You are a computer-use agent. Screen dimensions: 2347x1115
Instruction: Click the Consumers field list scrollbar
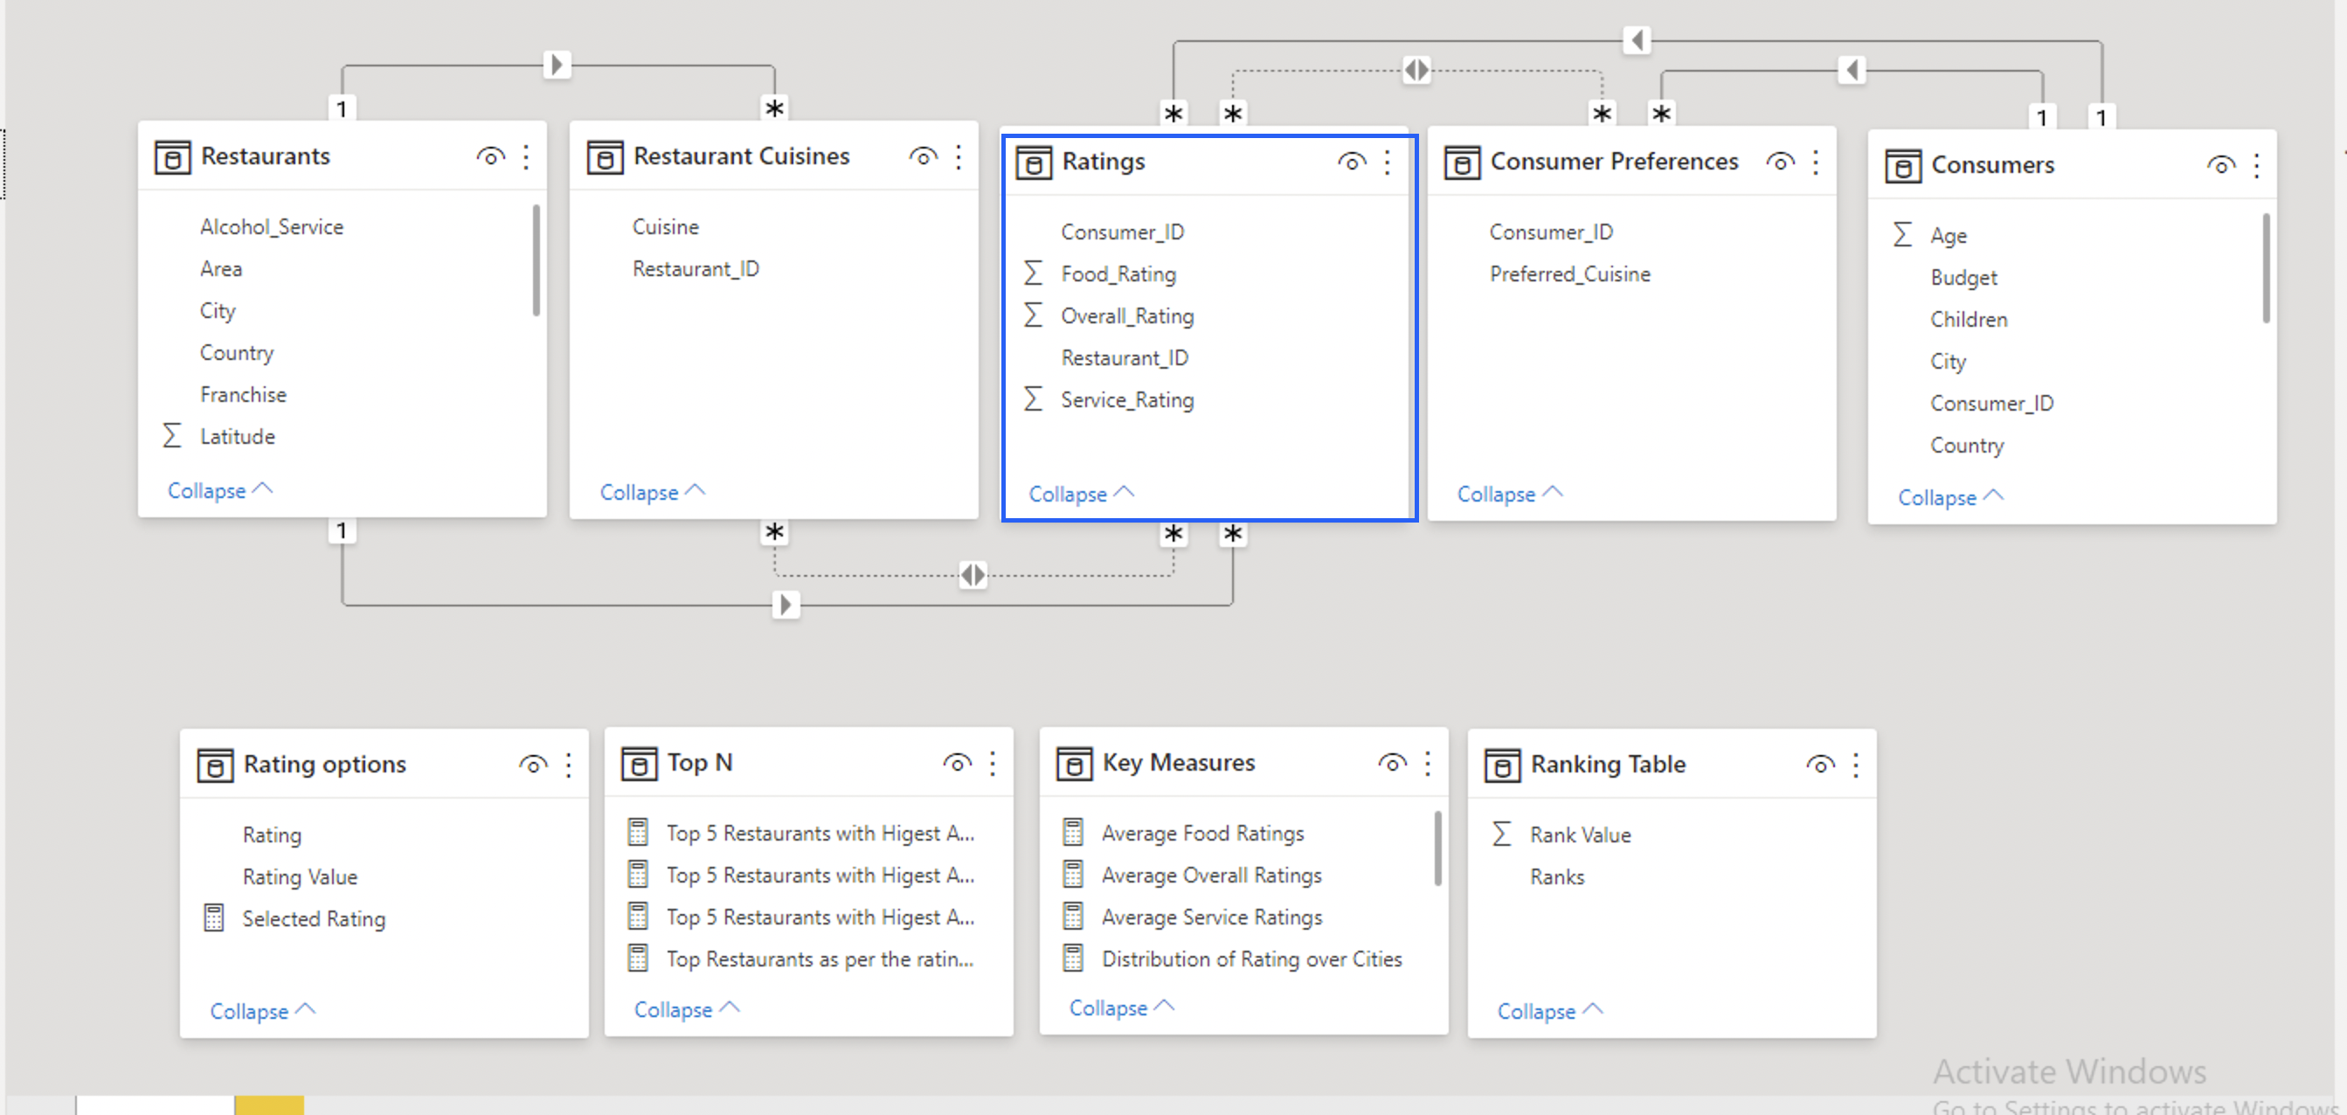point(2266,267)
